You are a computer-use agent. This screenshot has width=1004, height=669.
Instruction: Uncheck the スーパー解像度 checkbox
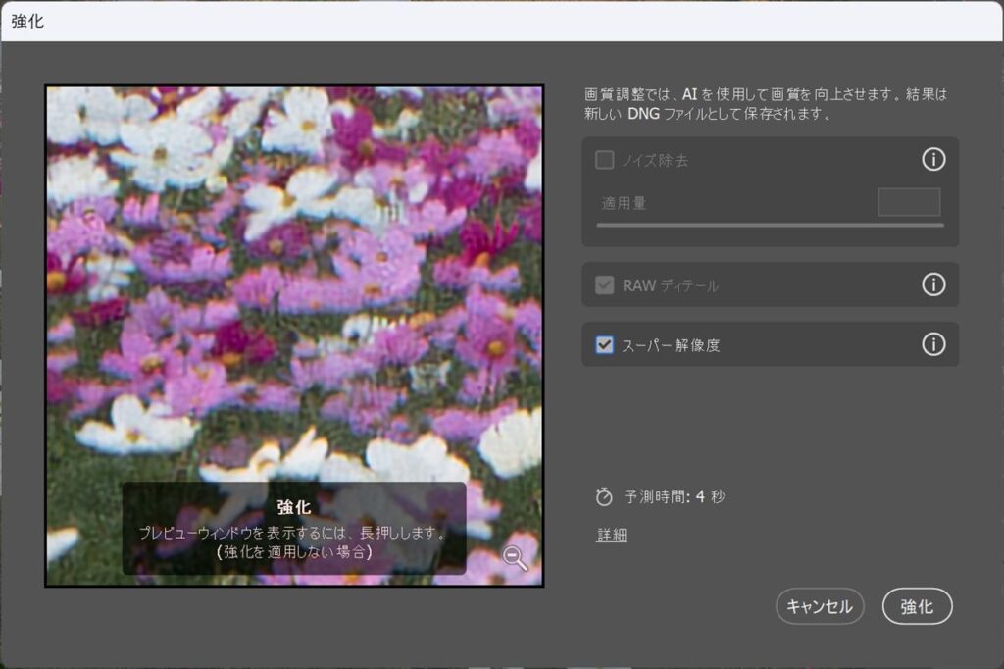click(604, 344)
